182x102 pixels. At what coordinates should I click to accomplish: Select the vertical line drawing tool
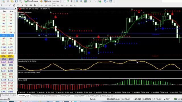pyautogui.click(x=1, y=5)
